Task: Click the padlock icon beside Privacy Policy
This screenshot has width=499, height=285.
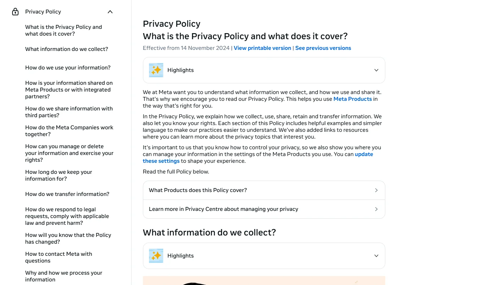Action: [x=15, y=11]
